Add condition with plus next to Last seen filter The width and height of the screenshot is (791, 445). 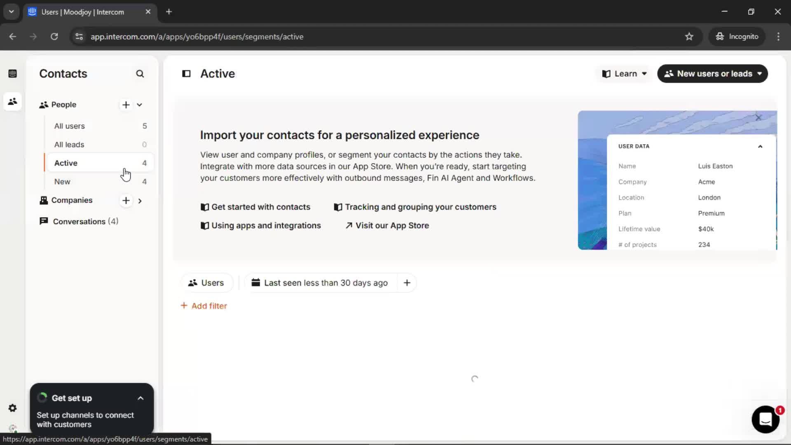click(x=407, y=283)
